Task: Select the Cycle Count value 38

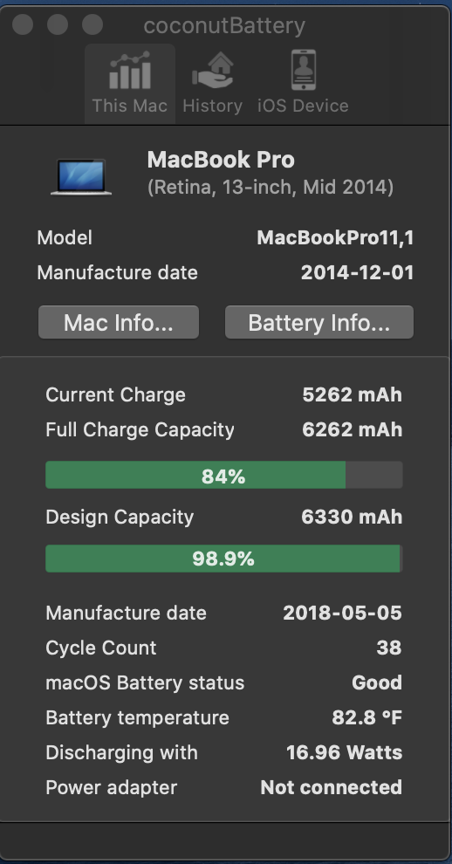Action: click(389, 648)
